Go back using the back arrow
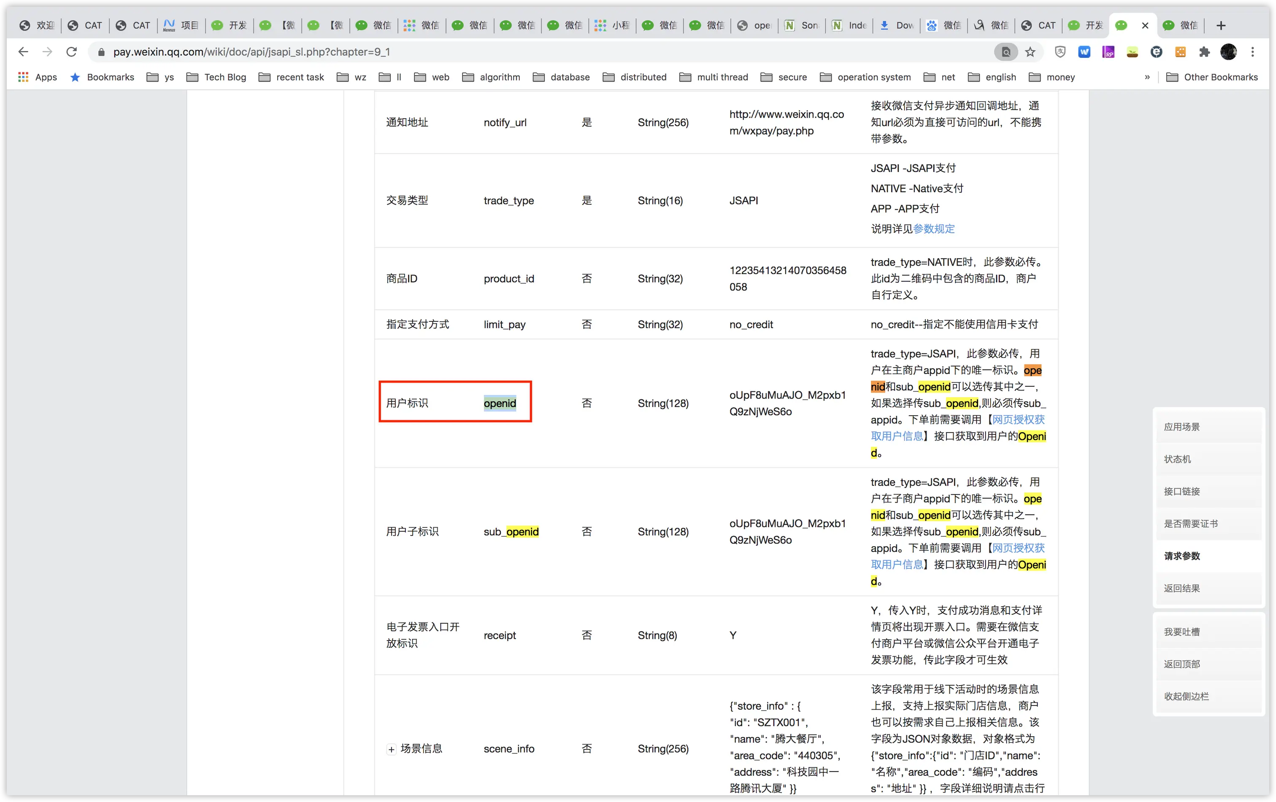The width and height of the screenshot is (1276, 802). point(23,52)
